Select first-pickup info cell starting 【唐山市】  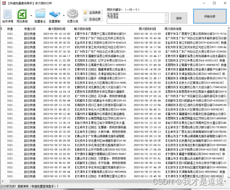pyautogui.click(x=102, y=158)
